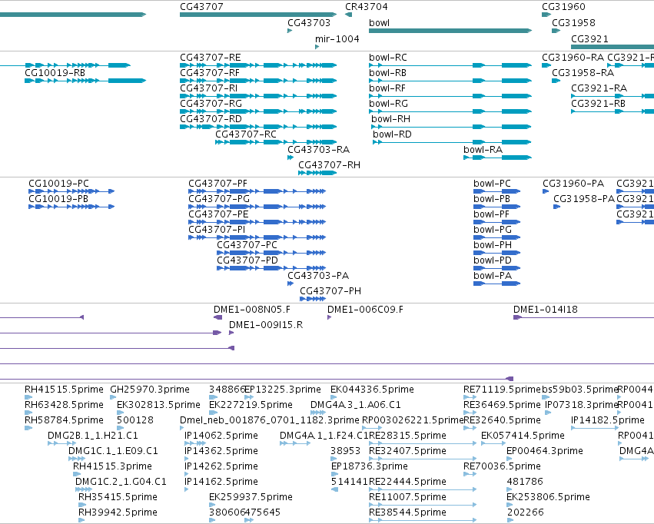Select EK044336.5prime EST label

[x=372, y=390]
